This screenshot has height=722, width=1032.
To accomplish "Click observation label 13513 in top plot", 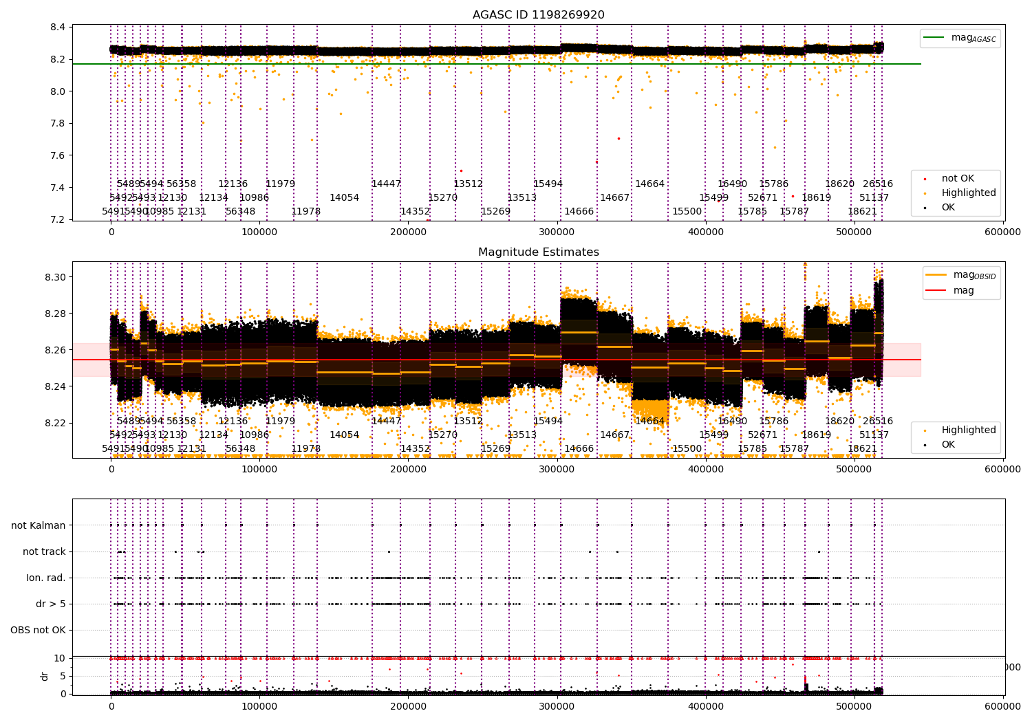I will tap(522, 198).
